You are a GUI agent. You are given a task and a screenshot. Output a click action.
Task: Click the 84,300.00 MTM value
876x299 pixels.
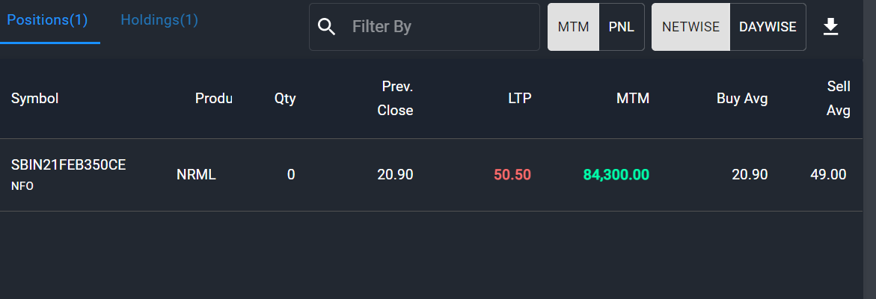pos(616,175)
